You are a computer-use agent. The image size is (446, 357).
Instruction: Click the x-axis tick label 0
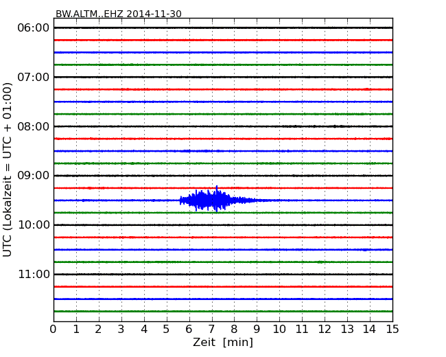tap(54, 329)
